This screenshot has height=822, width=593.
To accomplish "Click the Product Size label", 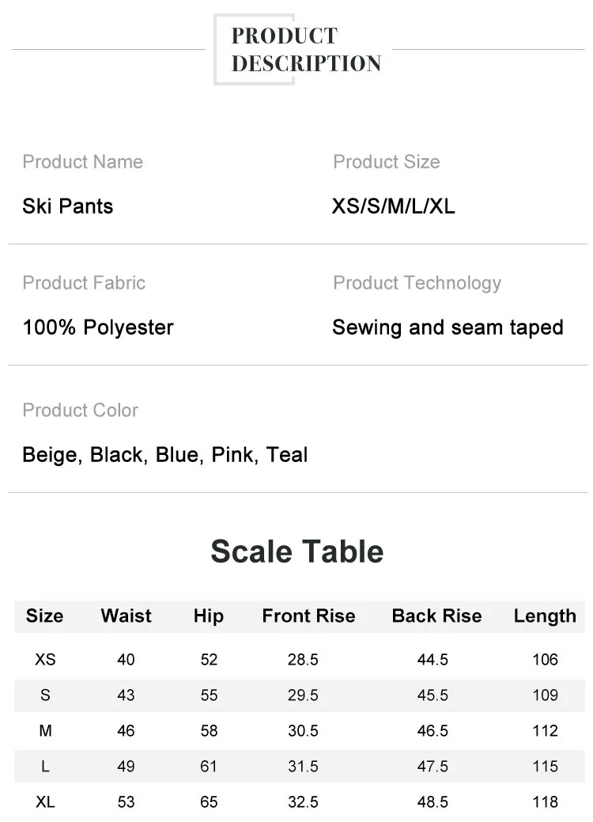I will pyautogui.click(x=386, y=162).
